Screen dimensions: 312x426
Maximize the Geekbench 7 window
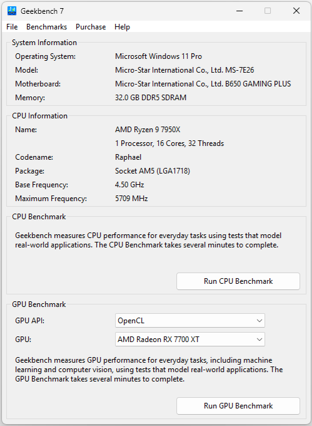[268, 11]
